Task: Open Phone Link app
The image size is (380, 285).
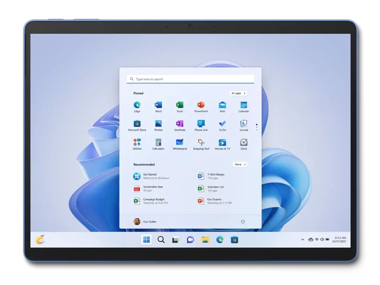Action: tap(201, 125)
